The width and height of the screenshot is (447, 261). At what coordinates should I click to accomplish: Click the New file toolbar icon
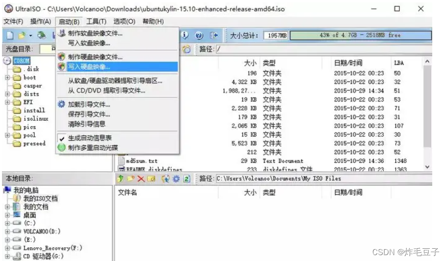[10, 35]
